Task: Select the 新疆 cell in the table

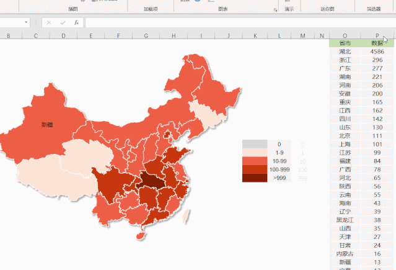Action: tap(345, 262)
